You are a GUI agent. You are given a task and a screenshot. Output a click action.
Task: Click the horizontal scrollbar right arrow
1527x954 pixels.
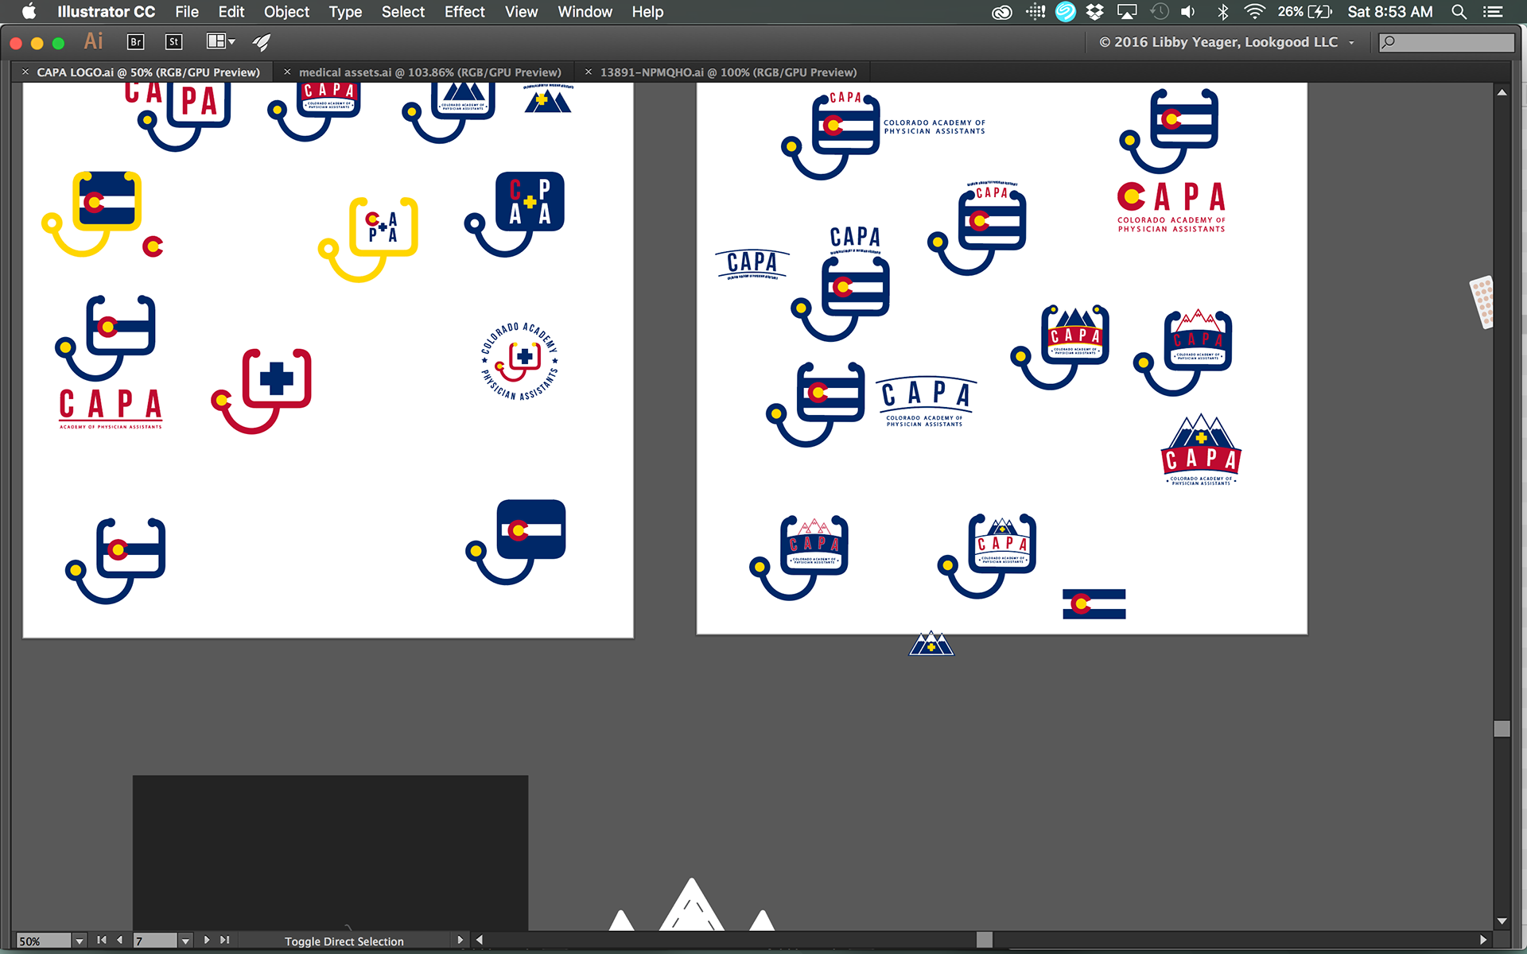(1483, 940)
